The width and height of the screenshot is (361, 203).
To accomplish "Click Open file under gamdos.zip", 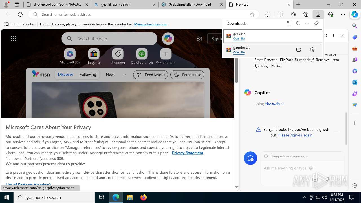I will coord(239,52).
